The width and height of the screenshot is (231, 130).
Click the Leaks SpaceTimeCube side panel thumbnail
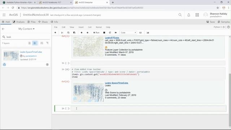(x=11, y=56)
